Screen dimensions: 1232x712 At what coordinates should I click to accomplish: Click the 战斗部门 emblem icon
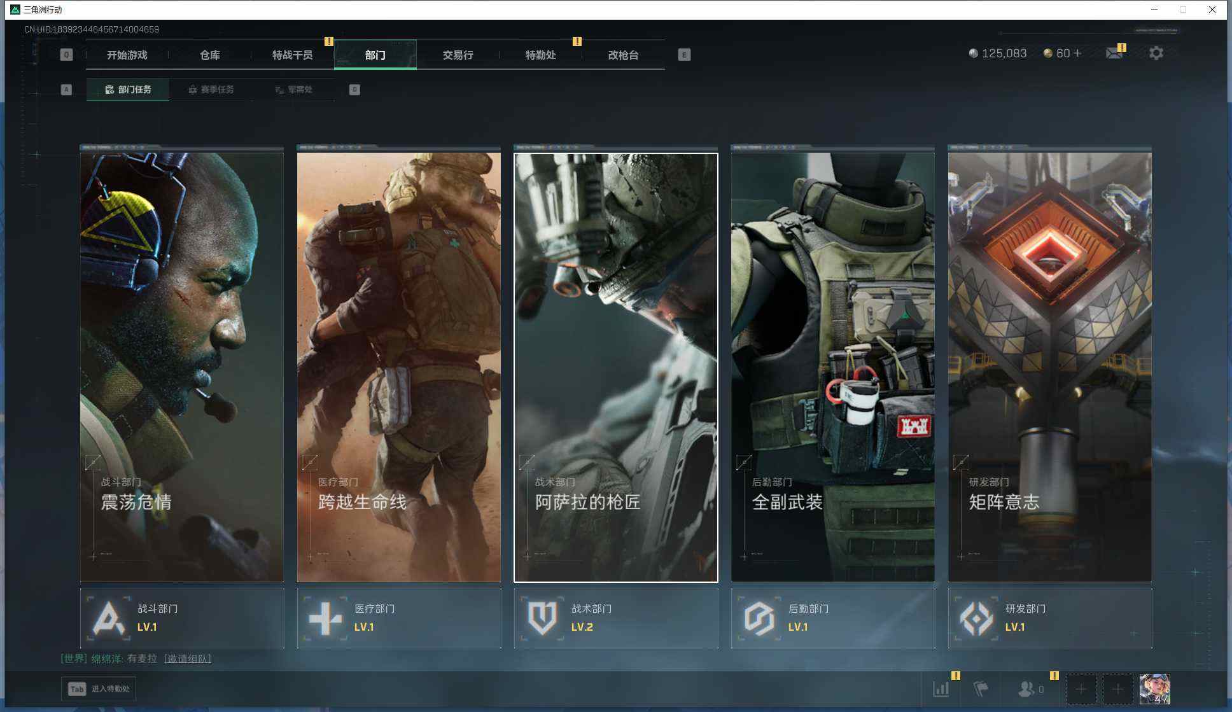click(108, 618)
